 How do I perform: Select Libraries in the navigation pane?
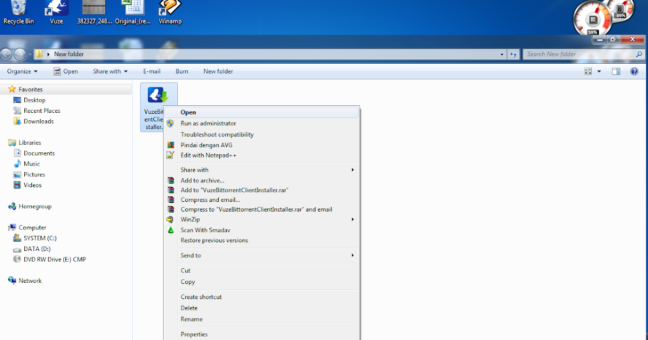coord(30,142)
